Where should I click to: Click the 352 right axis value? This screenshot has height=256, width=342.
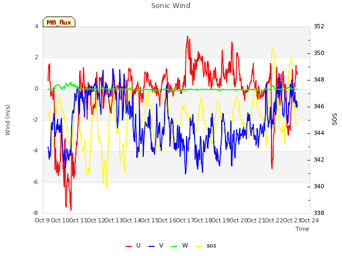[319, 26]
